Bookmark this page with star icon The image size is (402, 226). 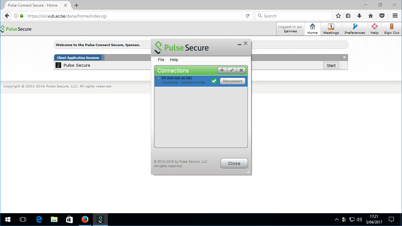tap(338, 16)
